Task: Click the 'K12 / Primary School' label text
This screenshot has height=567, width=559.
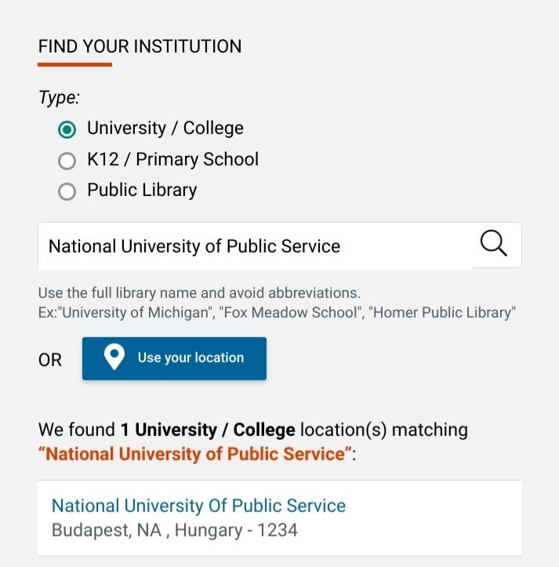Action: point(172,159)
